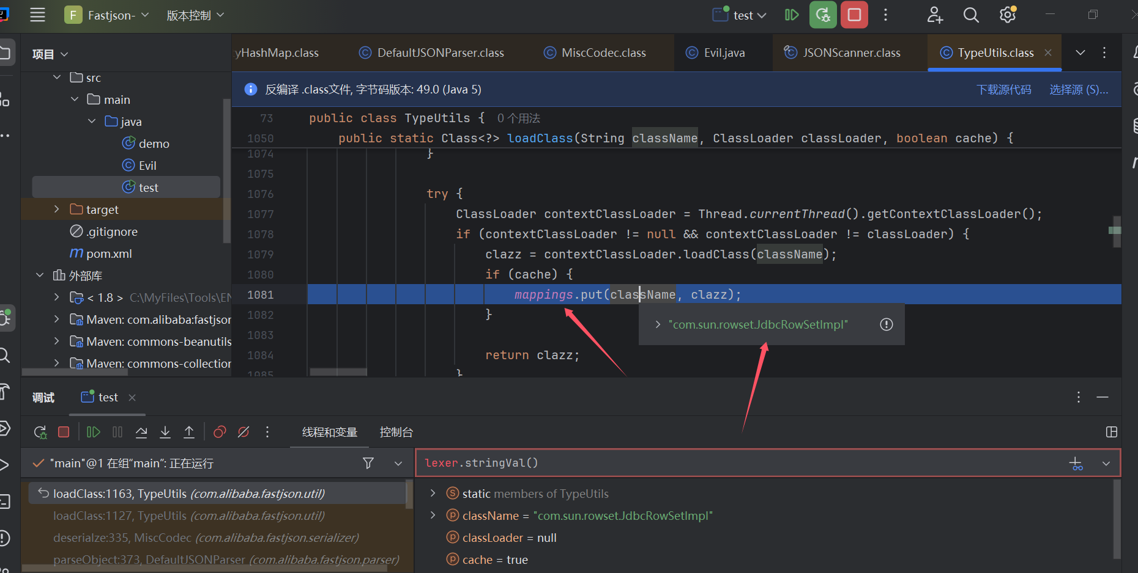Viewport: 1138px width, 573px height.
Task: Stop the running test with red button
Action: point(854,15)
